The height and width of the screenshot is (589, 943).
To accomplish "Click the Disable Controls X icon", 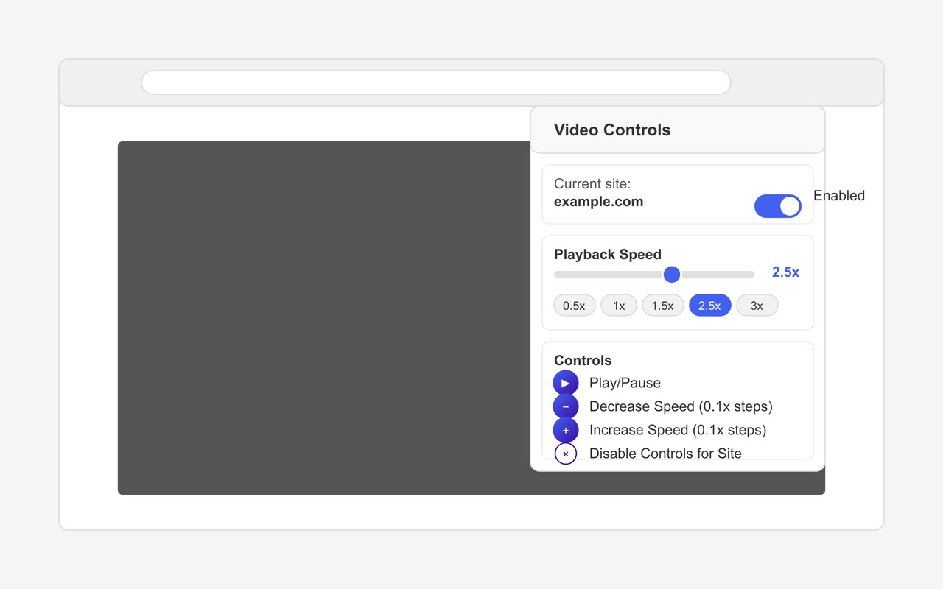I will pyautogui.click(x=566, y=454).
